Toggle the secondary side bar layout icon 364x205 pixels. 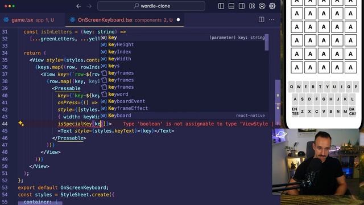[242, 6]
